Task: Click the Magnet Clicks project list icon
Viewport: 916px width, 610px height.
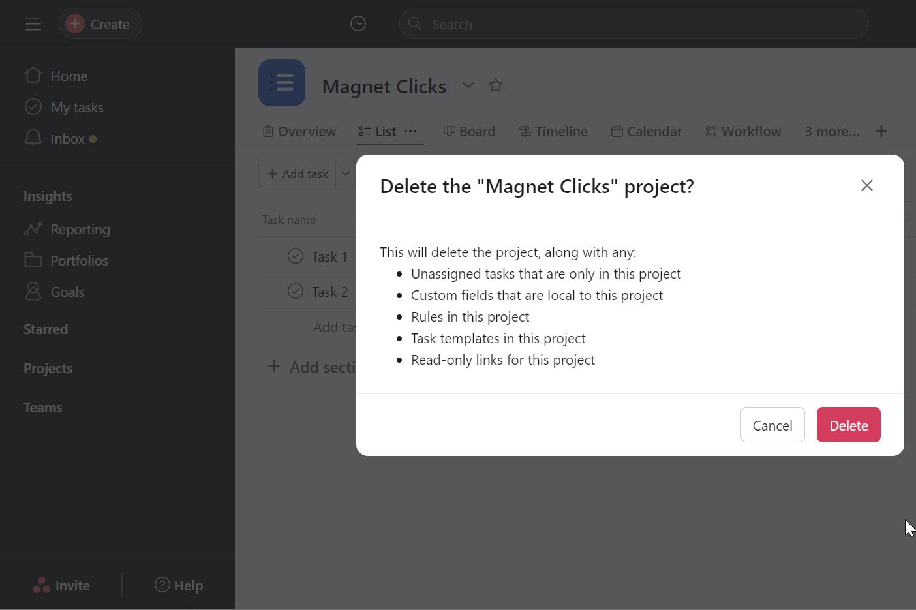Action: click(282, 83)
